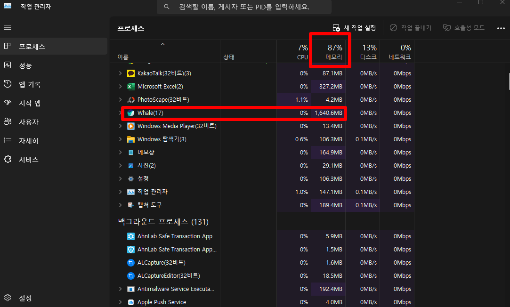Sort by the 디스크 column header

[363, 51]
